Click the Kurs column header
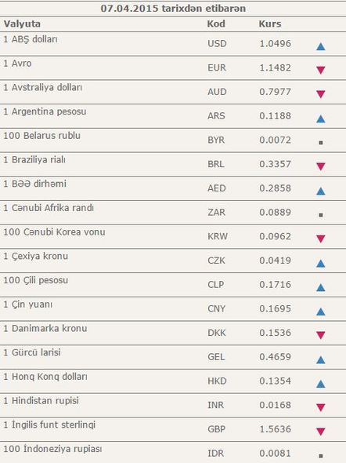Image resolution: width=346 pixels, height=463 pixels. click(270, 24)
